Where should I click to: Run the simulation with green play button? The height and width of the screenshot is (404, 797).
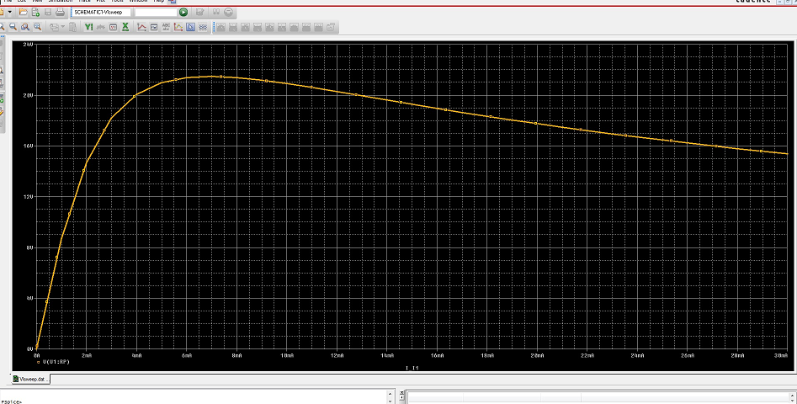tap(183, 12)
